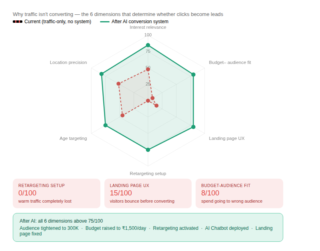This screenshot has height=251, width=320.
Task: Pick the green Retargeting setup data point
Action: (x=148, y=150)
